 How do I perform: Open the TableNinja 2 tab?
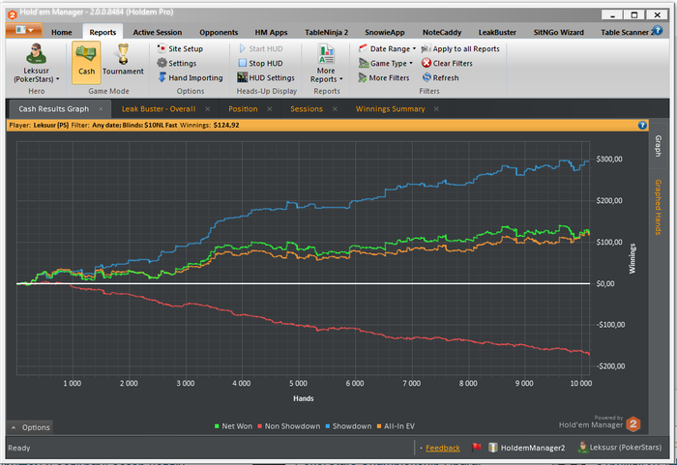click(327, 32)
